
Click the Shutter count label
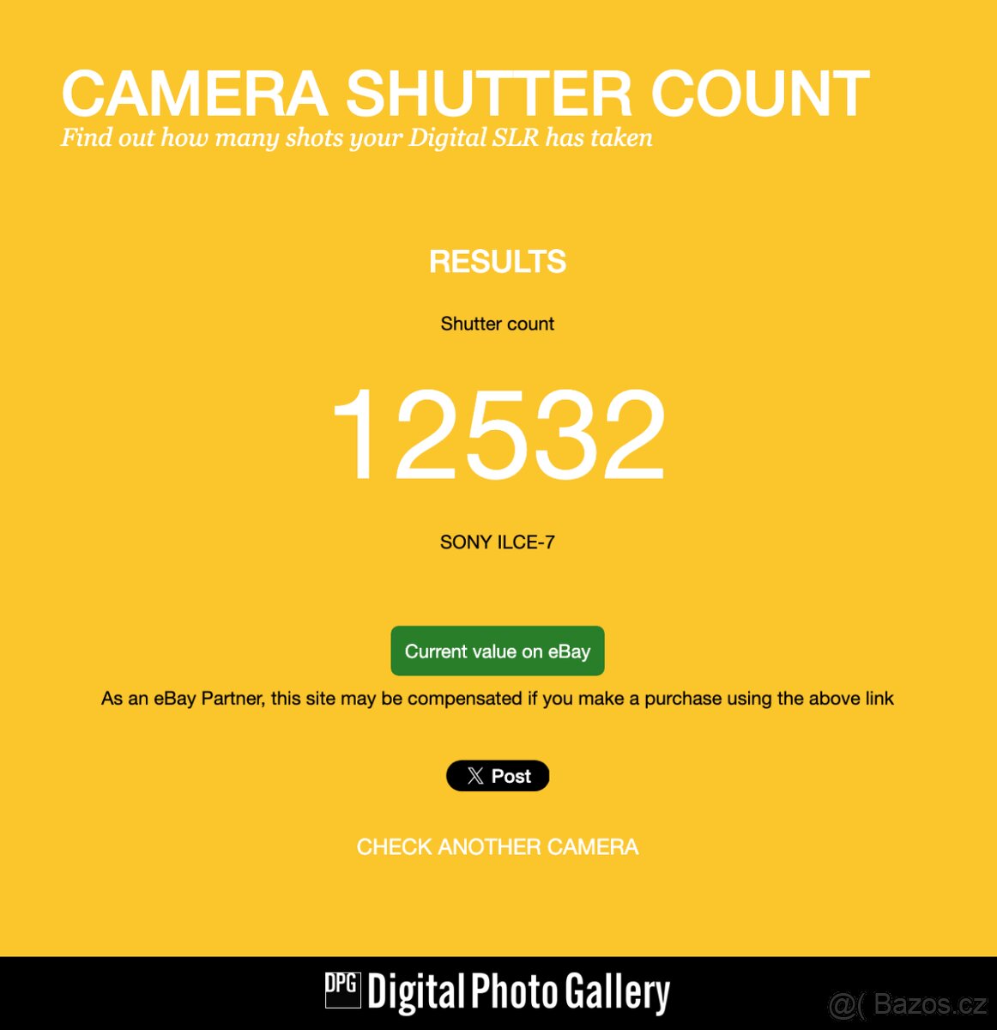pos(498,324)
